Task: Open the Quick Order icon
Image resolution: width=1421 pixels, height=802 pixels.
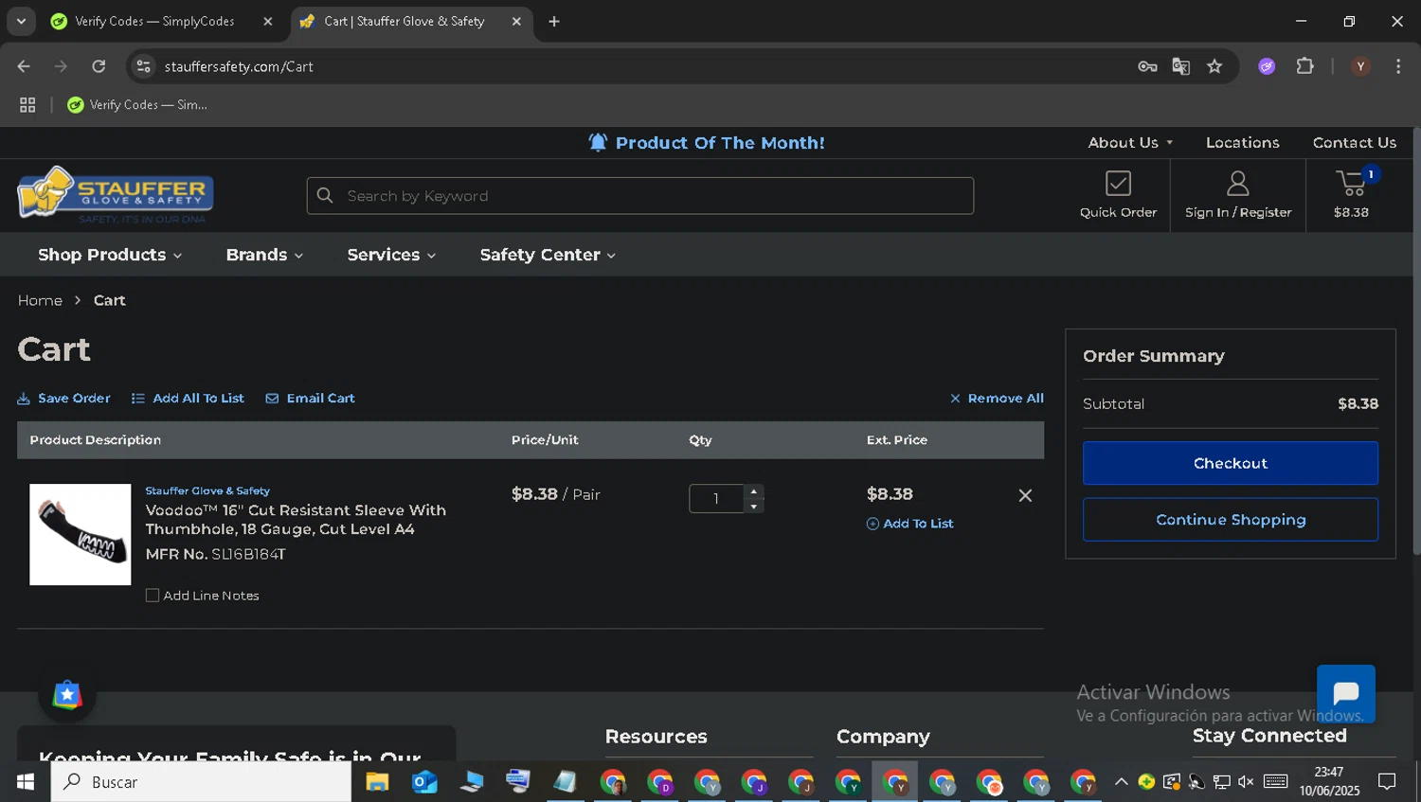Action: (1118, 195)
